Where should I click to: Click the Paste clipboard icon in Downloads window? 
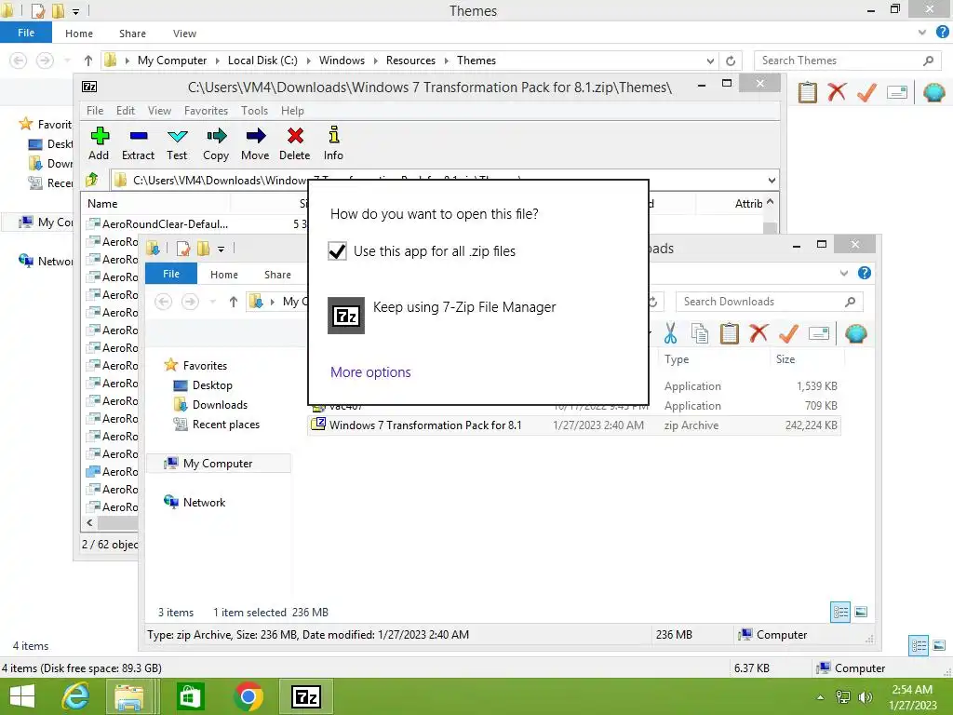(730, 333)
